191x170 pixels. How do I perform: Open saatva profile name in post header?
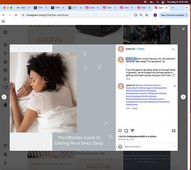[x=129, y=49]
